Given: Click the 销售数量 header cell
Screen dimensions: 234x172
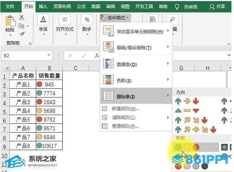Looking at the screenshot, I should click(x=49, y=76).
